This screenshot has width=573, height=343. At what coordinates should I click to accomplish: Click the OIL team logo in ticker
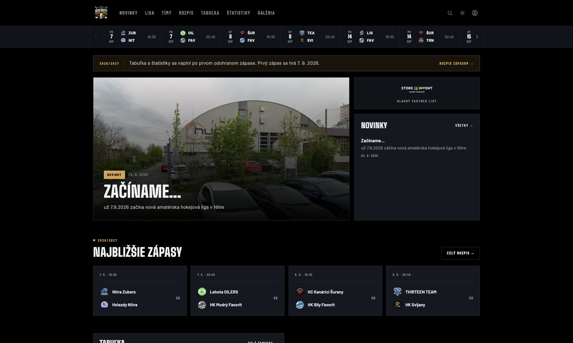click(183, 33)
